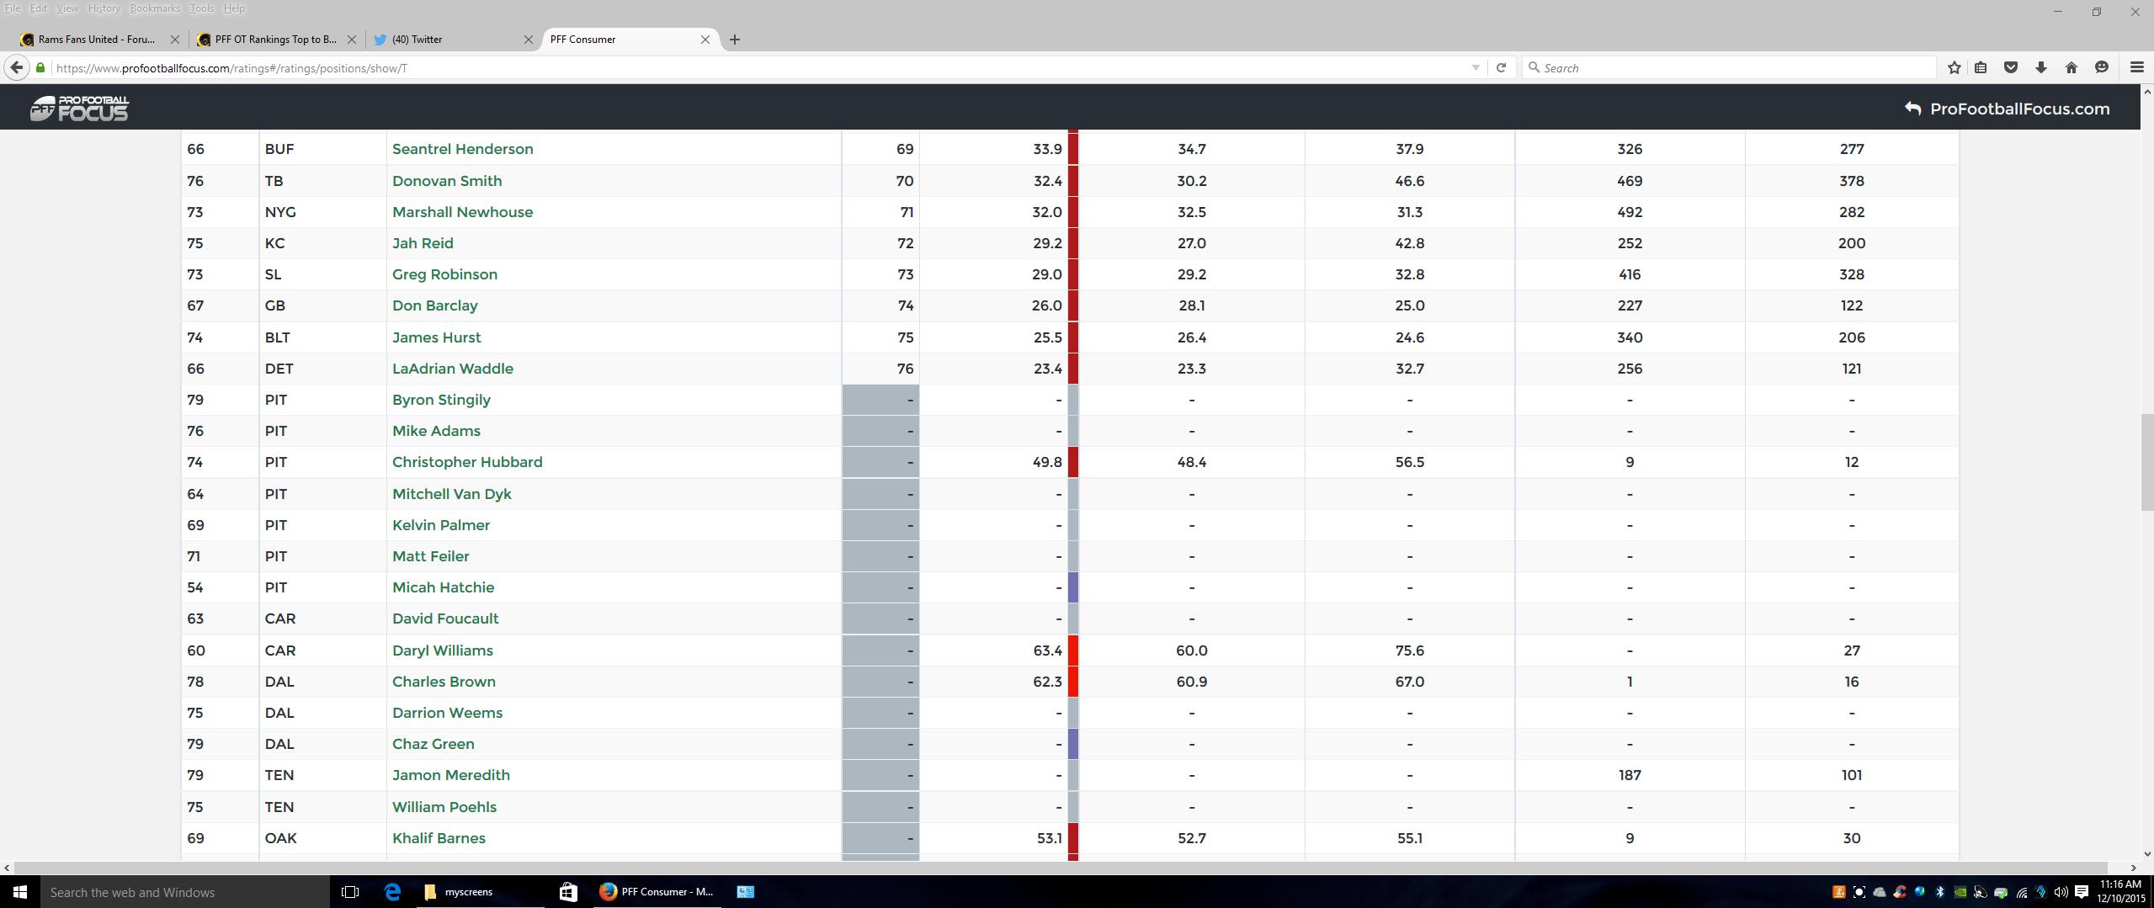
Task: Launch Microsoft Edge from the taskbar
Action: 392,892
